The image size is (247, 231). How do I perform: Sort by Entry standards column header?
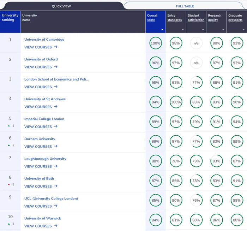(x=175, y=18)
